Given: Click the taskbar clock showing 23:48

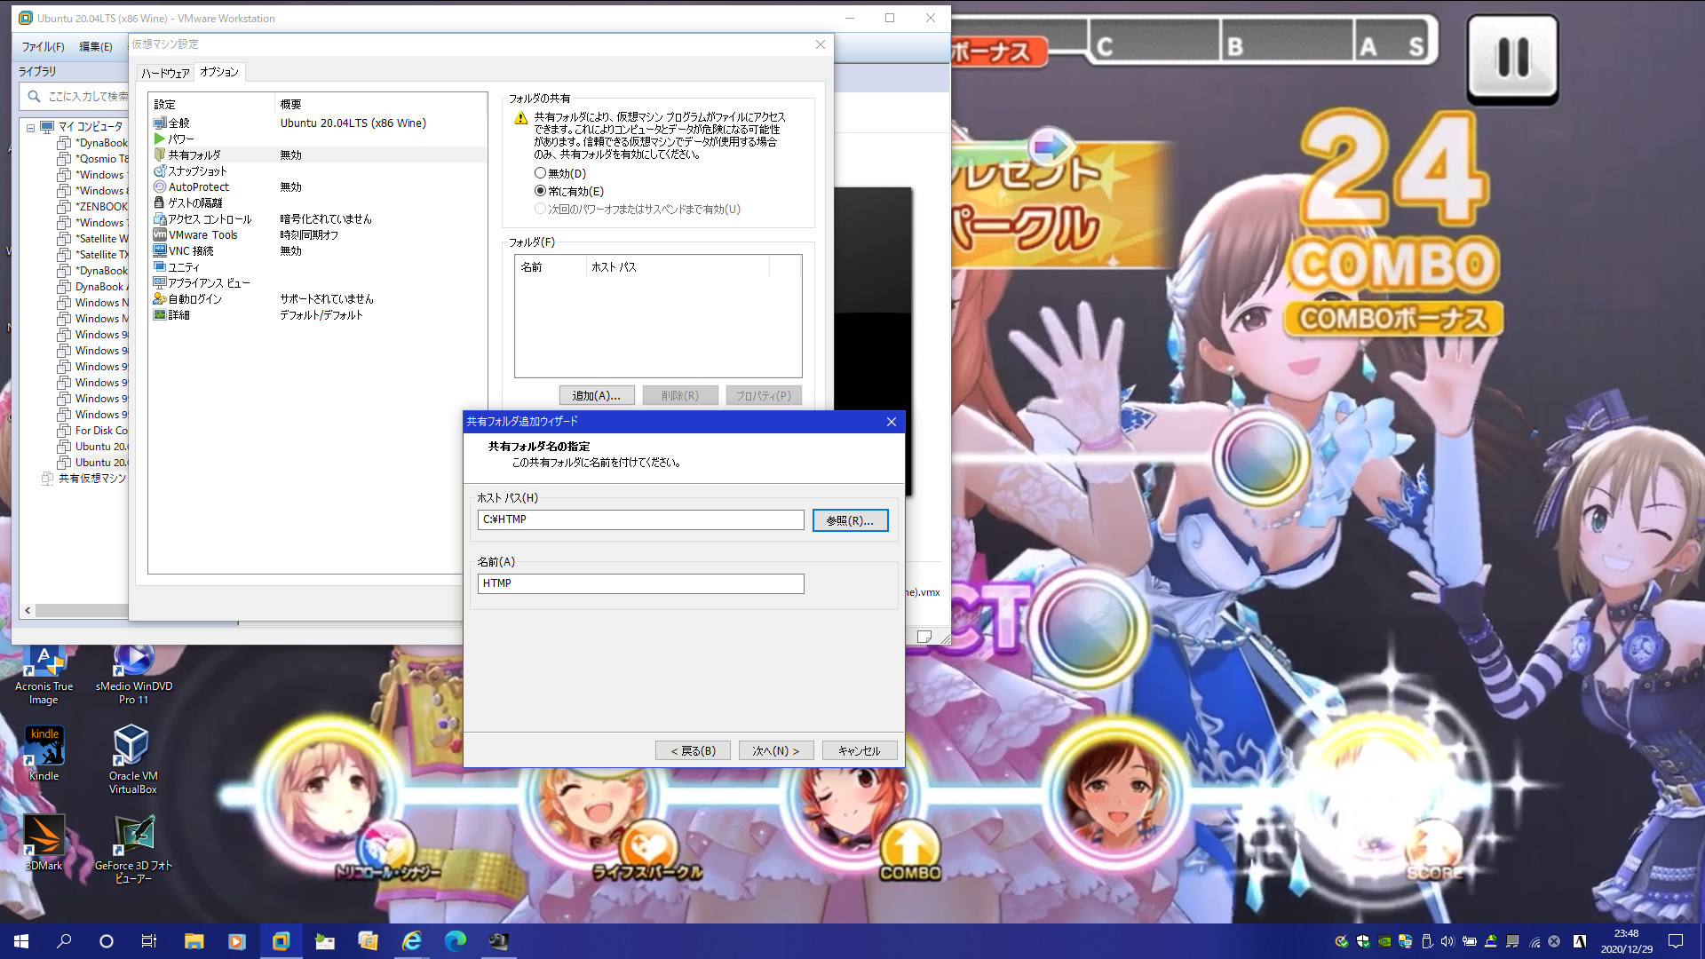Looking at the screenshot, I should [x=1626, y=941].
